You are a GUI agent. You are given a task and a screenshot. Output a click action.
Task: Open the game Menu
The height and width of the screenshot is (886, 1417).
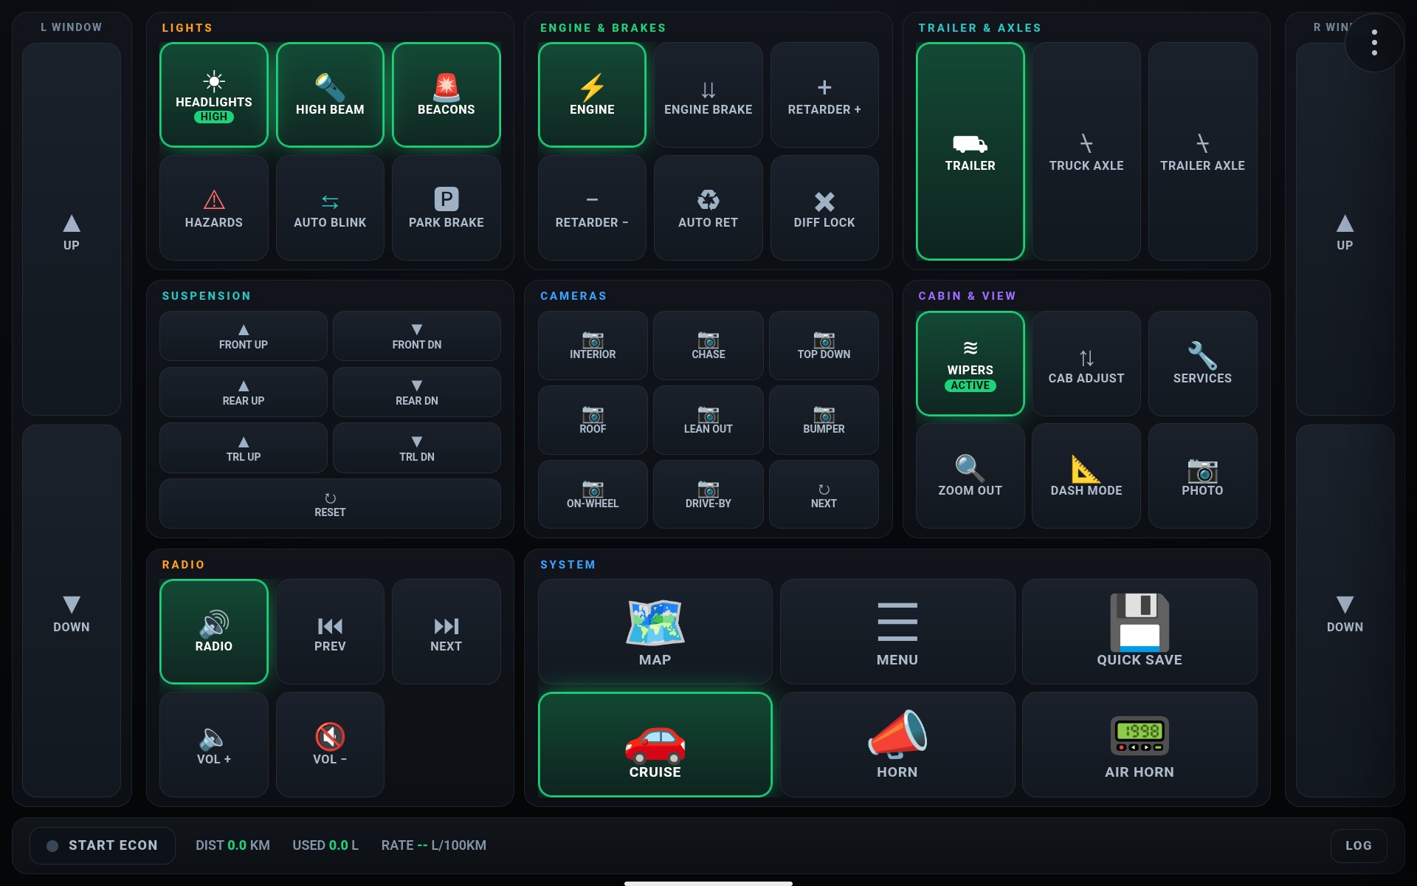(897, 631)
